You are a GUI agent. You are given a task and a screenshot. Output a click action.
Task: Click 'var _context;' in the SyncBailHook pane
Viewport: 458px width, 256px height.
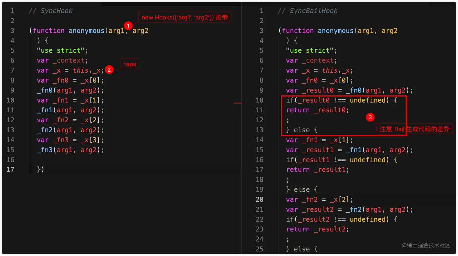tap(311, 61)
